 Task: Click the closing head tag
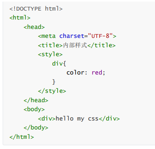tap(36, 100)
